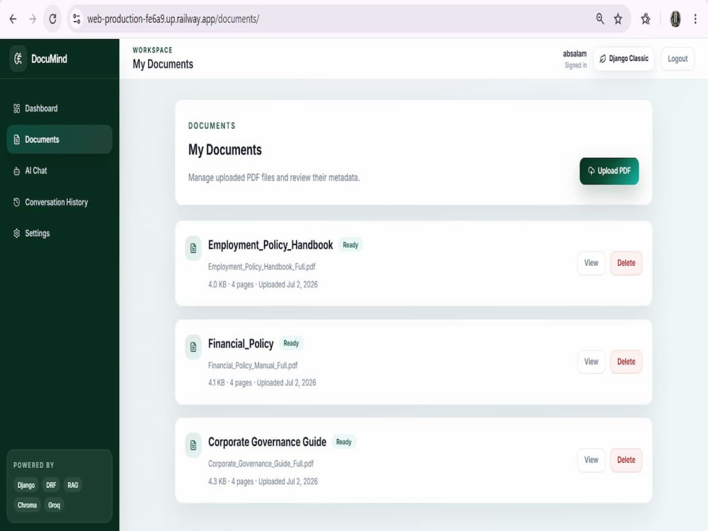Click the 4.3 KB metadata line

tap(263, 481)
